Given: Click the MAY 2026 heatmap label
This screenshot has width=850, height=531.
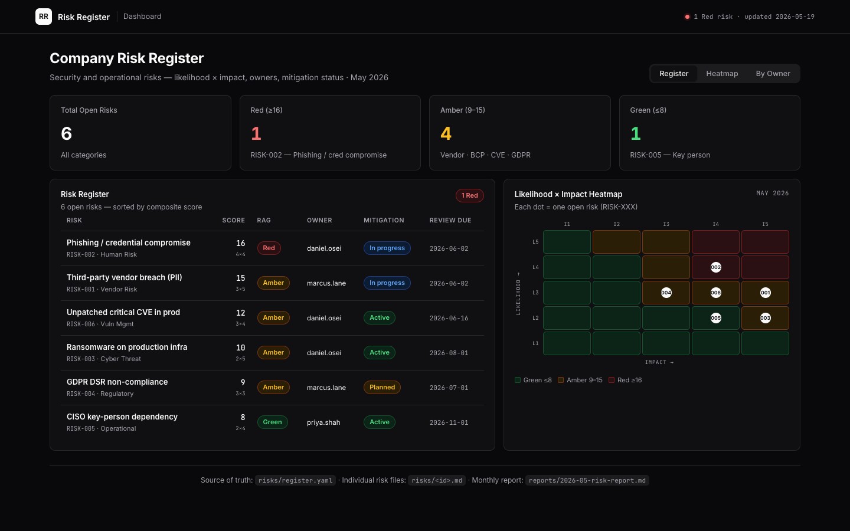Looking at the screenshot, I should [x=773, y=193].
